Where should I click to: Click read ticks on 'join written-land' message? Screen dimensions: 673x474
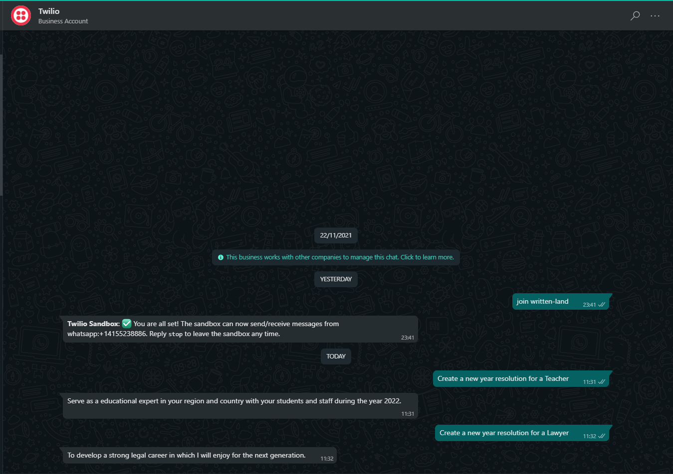pyautogui.click(x=602, y=305)
